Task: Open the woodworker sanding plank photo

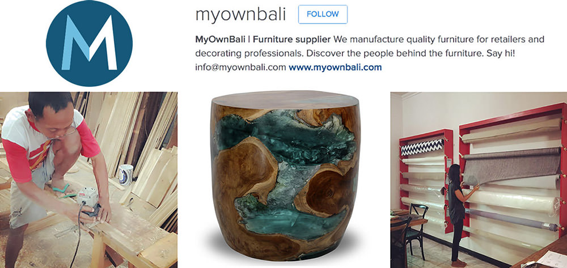Action: click(x=88, y=180)
